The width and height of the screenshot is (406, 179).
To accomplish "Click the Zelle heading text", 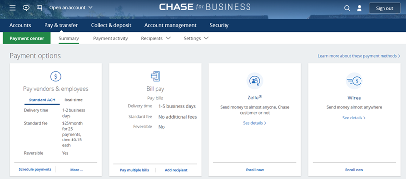I will [254, 98].
